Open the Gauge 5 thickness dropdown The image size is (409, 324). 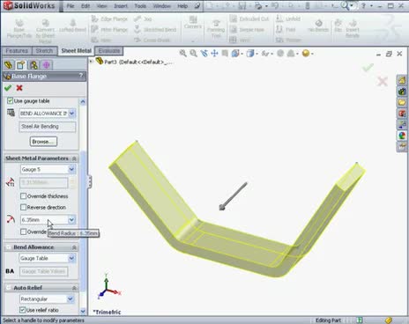pyautogui.click(x=71, y=169)
